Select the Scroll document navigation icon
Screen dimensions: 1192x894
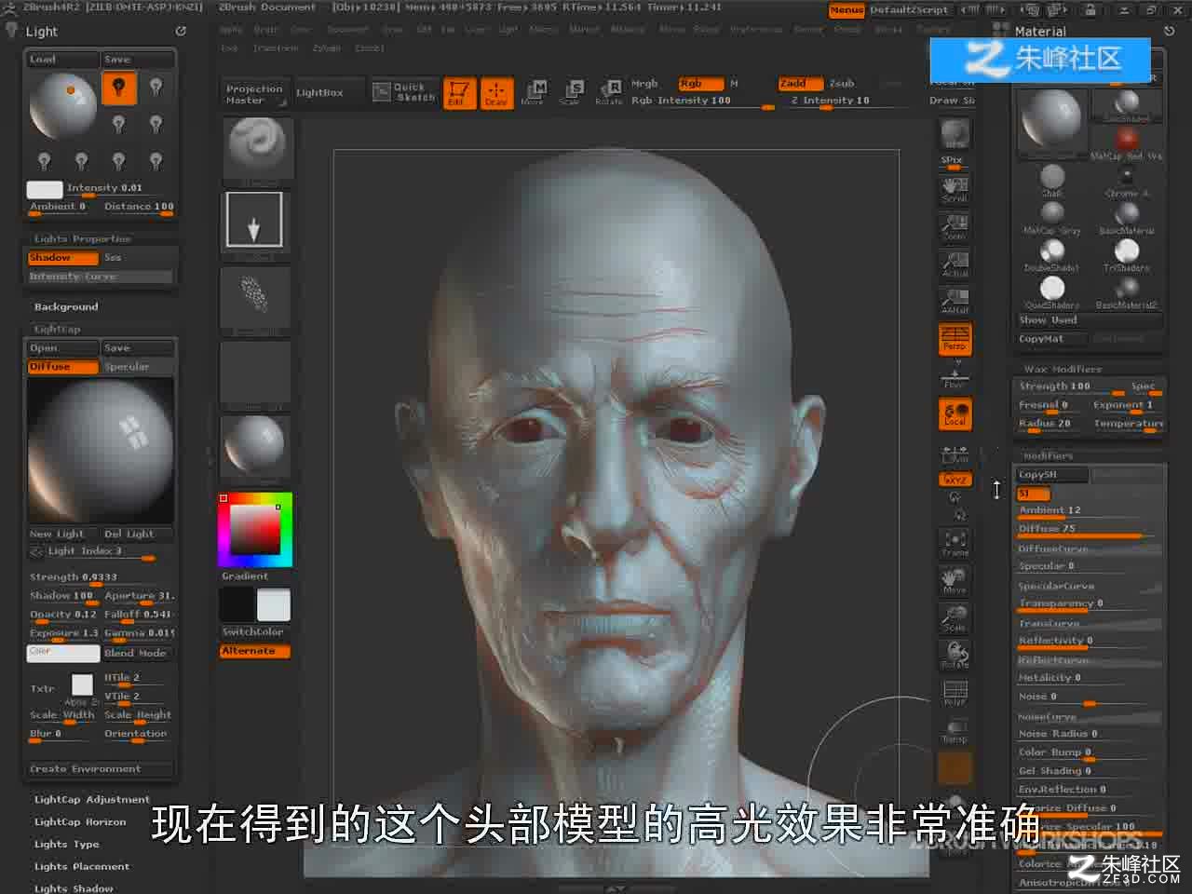point(955,190)
